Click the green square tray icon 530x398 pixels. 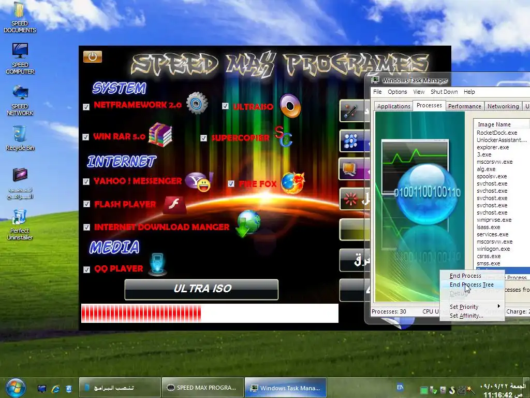pyautogui.click(x=424, y=390)
